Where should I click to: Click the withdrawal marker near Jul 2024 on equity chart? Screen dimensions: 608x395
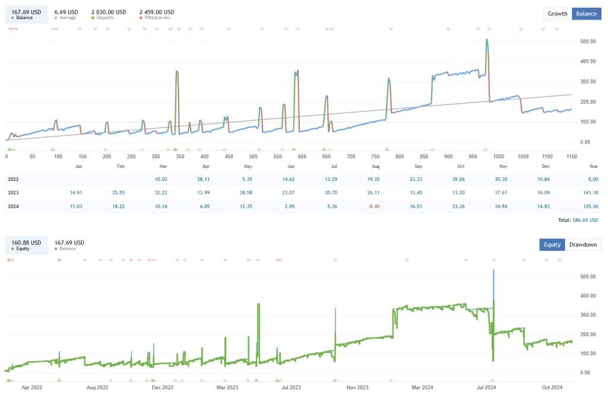pos(493,260)
